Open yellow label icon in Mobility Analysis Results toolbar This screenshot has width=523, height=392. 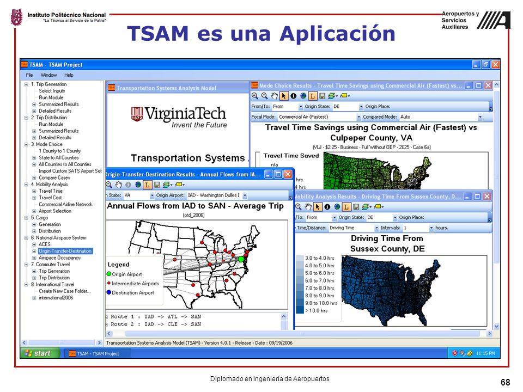(x=379, y=207)
